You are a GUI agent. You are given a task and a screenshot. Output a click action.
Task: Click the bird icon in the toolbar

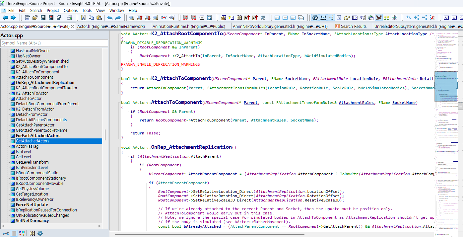tap(378, 18)
